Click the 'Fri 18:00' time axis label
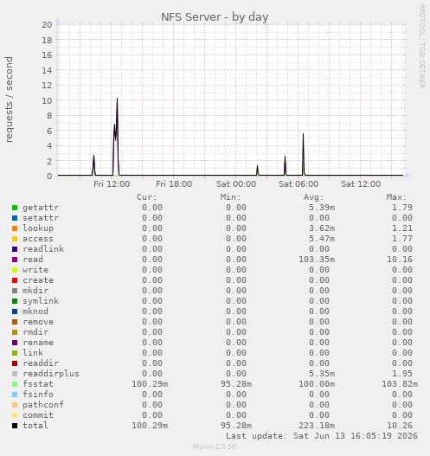The height and width of the screenshot is (456, 430). click(x=174, y=184)
